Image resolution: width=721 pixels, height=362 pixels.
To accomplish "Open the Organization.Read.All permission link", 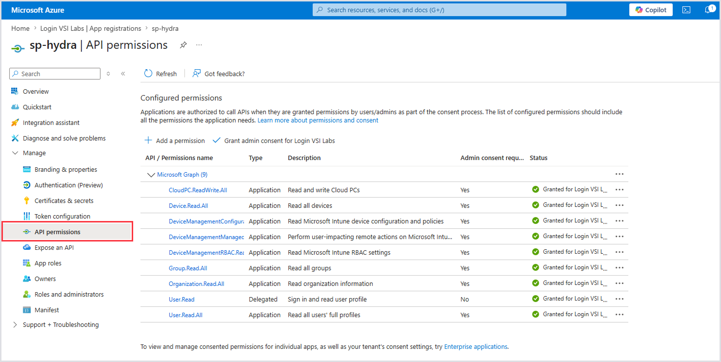I will coord(197,283).
